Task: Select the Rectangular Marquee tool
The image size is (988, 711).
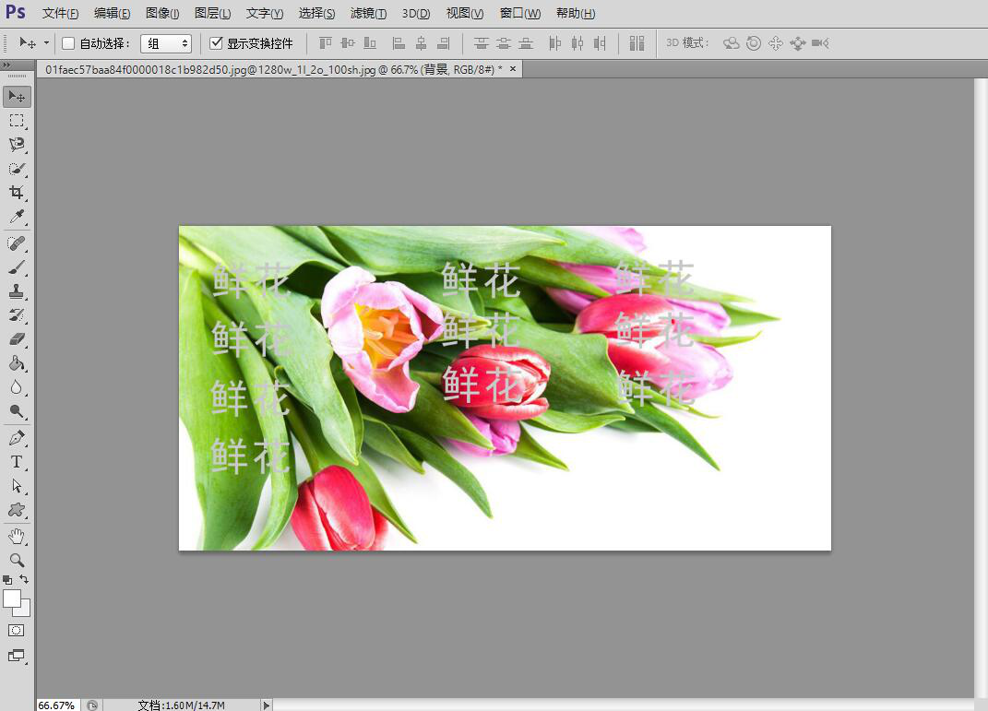Action: 17,121
